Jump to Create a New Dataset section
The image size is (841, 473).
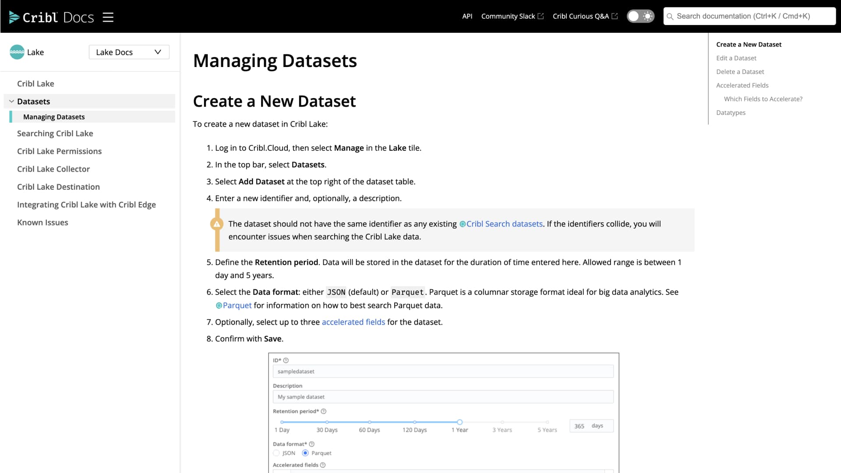749,45
